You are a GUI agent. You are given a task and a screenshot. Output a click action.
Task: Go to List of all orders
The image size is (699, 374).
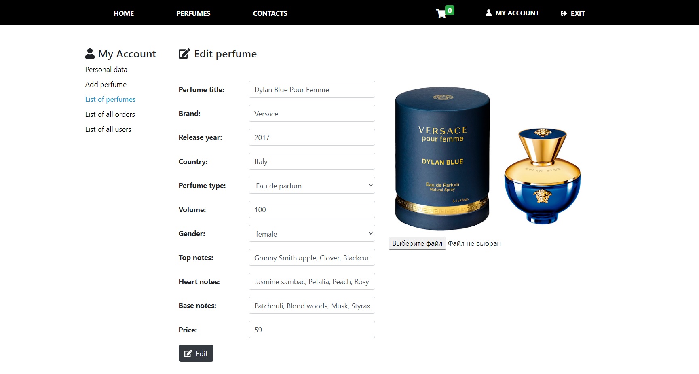110,114
